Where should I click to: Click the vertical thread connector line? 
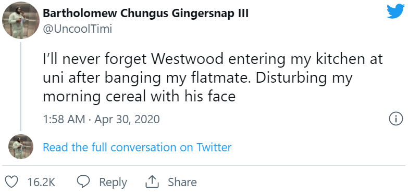(x=20, y=86)
